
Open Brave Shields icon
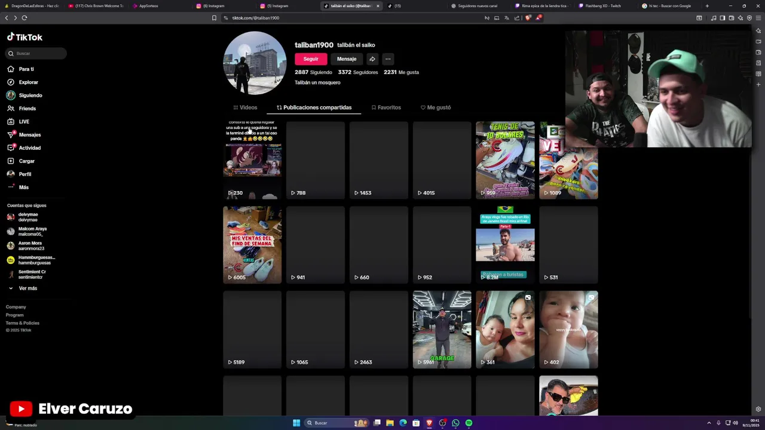[528, 18]
